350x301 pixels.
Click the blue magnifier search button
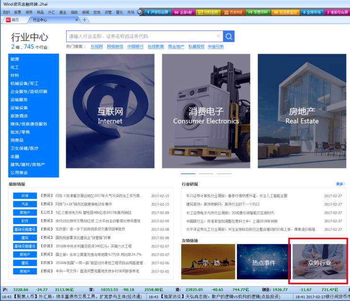point(229,36)
